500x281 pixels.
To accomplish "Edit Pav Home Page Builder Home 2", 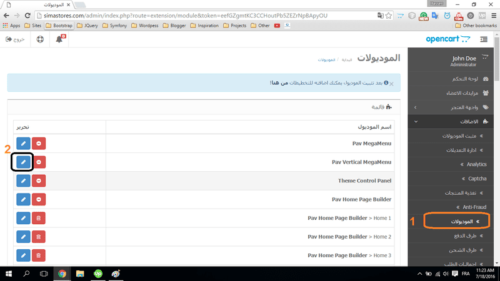I will click(23, 237).
